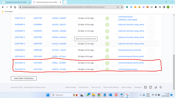Expand details for extrinsic 20358005-2
Viewport: 175px width, 98px height.
tap(151, 31)
